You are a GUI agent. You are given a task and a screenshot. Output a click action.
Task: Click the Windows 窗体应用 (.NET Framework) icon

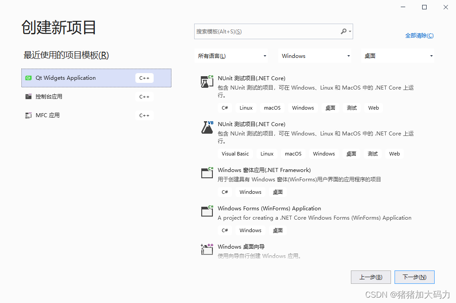[207, 173]
